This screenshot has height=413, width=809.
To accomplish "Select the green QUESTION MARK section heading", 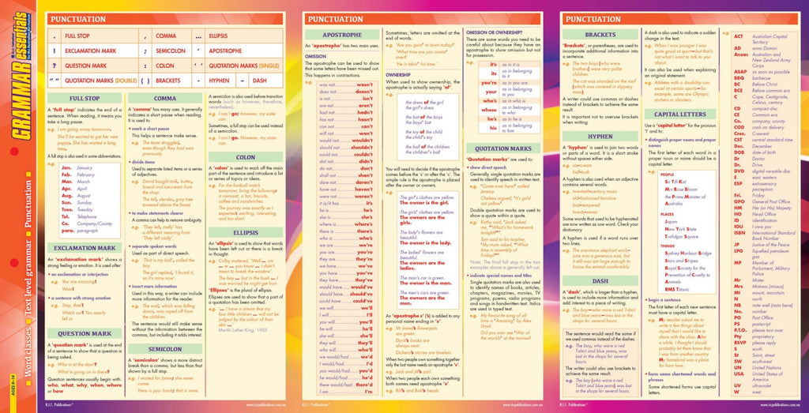I will click(x=84, y=333).
